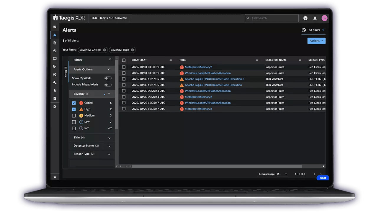Open the Investigations search-document sidebar icon
The width and height of the screenshot is (379, 213).
pyautogui.click(x=55, y=43)
